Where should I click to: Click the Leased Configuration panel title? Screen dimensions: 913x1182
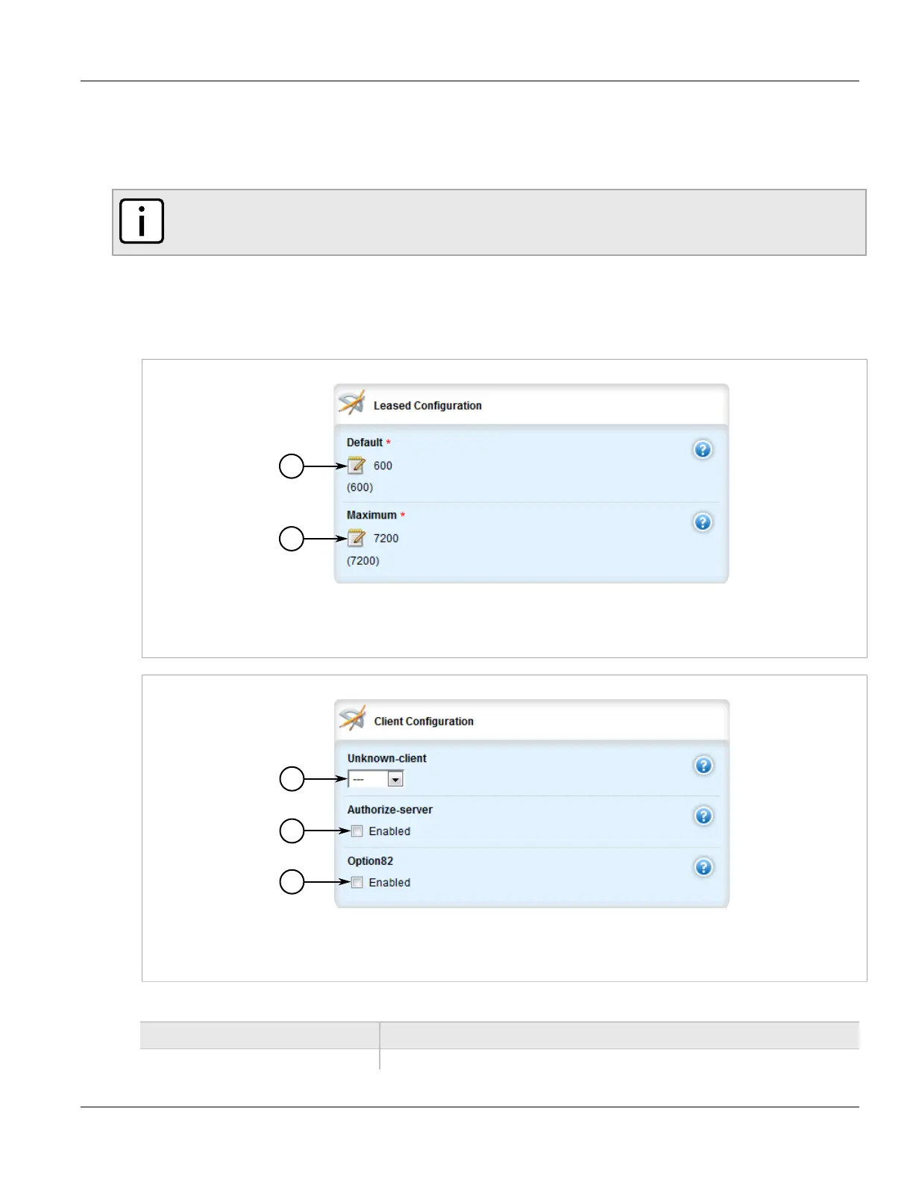click(x=427, y=406)
